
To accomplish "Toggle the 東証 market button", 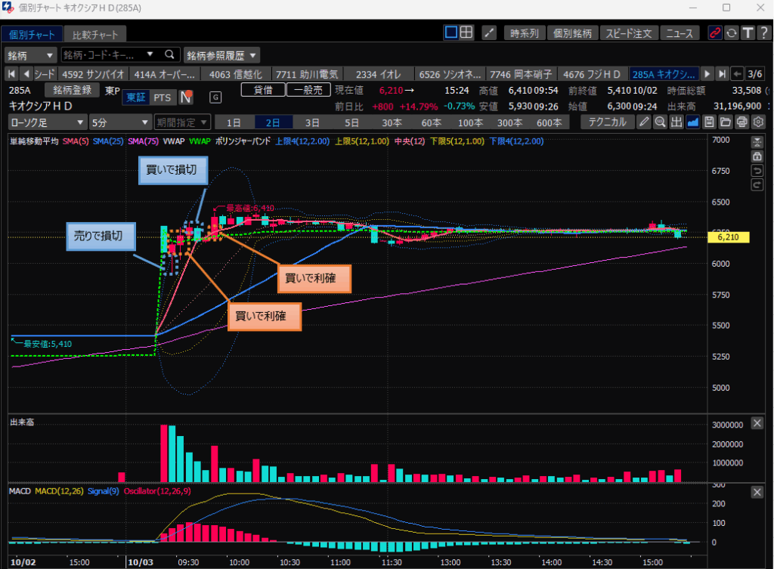I will (136, 97).
